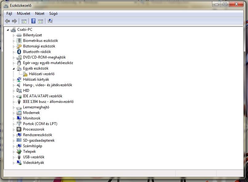Viewport: 248px width, 182px height.
Task: Click the speaker icon of Hang-, video- és játékvezérlők
Action: 19,85
